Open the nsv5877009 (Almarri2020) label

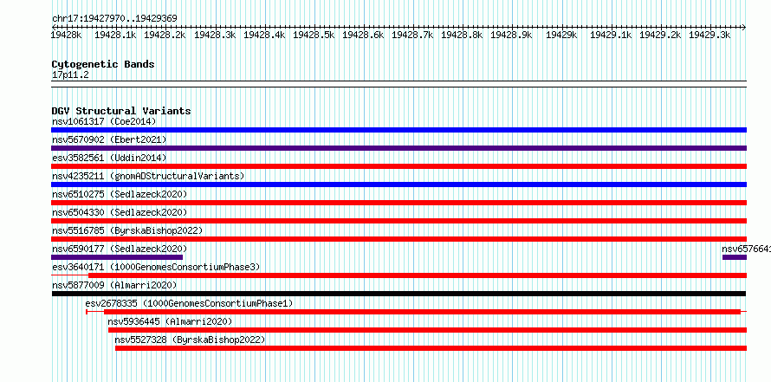point(114,285)
